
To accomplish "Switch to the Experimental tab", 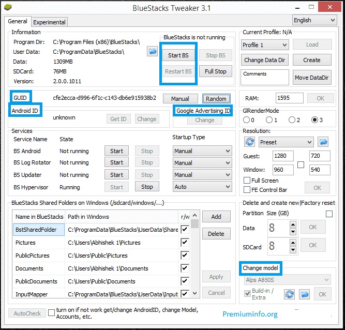I will 49,22.
